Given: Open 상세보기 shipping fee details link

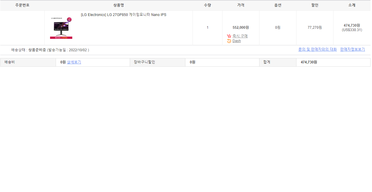Looking at the screenshot, I should point(74,62).
